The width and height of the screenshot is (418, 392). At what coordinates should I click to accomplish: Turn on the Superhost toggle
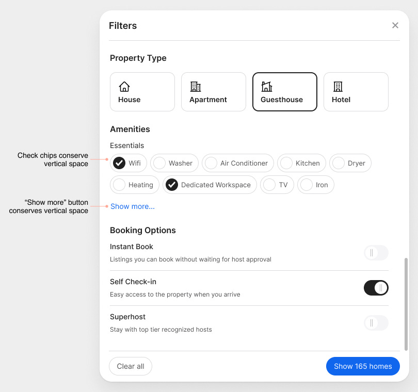[x=376, y=323]
